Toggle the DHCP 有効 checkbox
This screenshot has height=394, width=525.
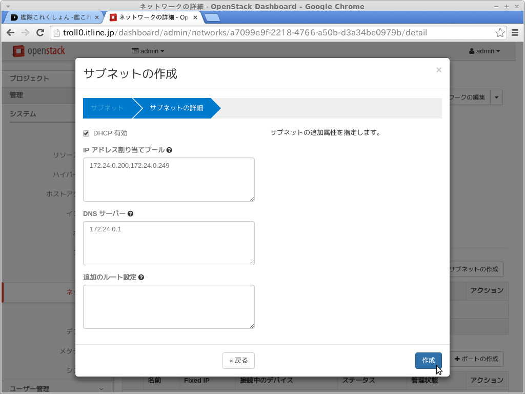[x=86, y=133]
